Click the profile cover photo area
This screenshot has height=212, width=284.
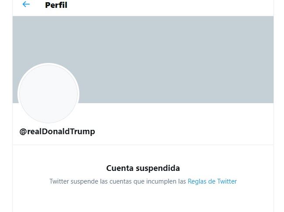tap(175, 59)
